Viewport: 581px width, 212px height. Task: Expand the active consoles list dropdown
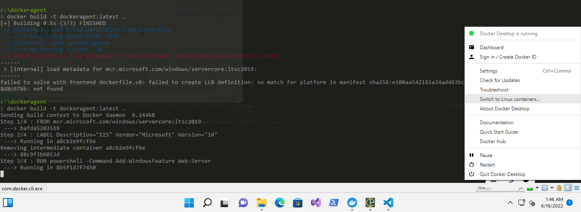pyautogui.click(x=551, y=188)
